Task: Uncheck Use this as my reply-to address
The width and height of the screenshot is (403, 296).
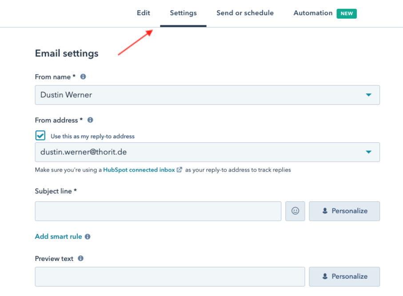Action: coord(40,136)
